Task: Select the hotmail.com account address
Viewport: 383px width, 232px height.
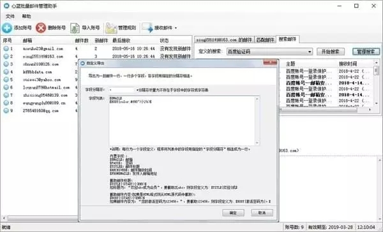Action: tap(46, 87)
